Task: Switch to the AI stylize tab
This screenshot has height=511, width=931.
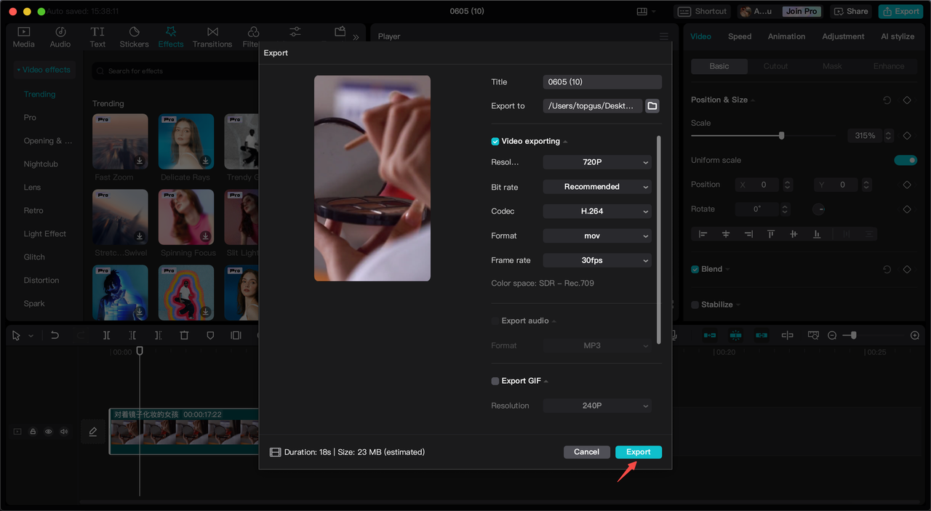Action: coord(898,36)
